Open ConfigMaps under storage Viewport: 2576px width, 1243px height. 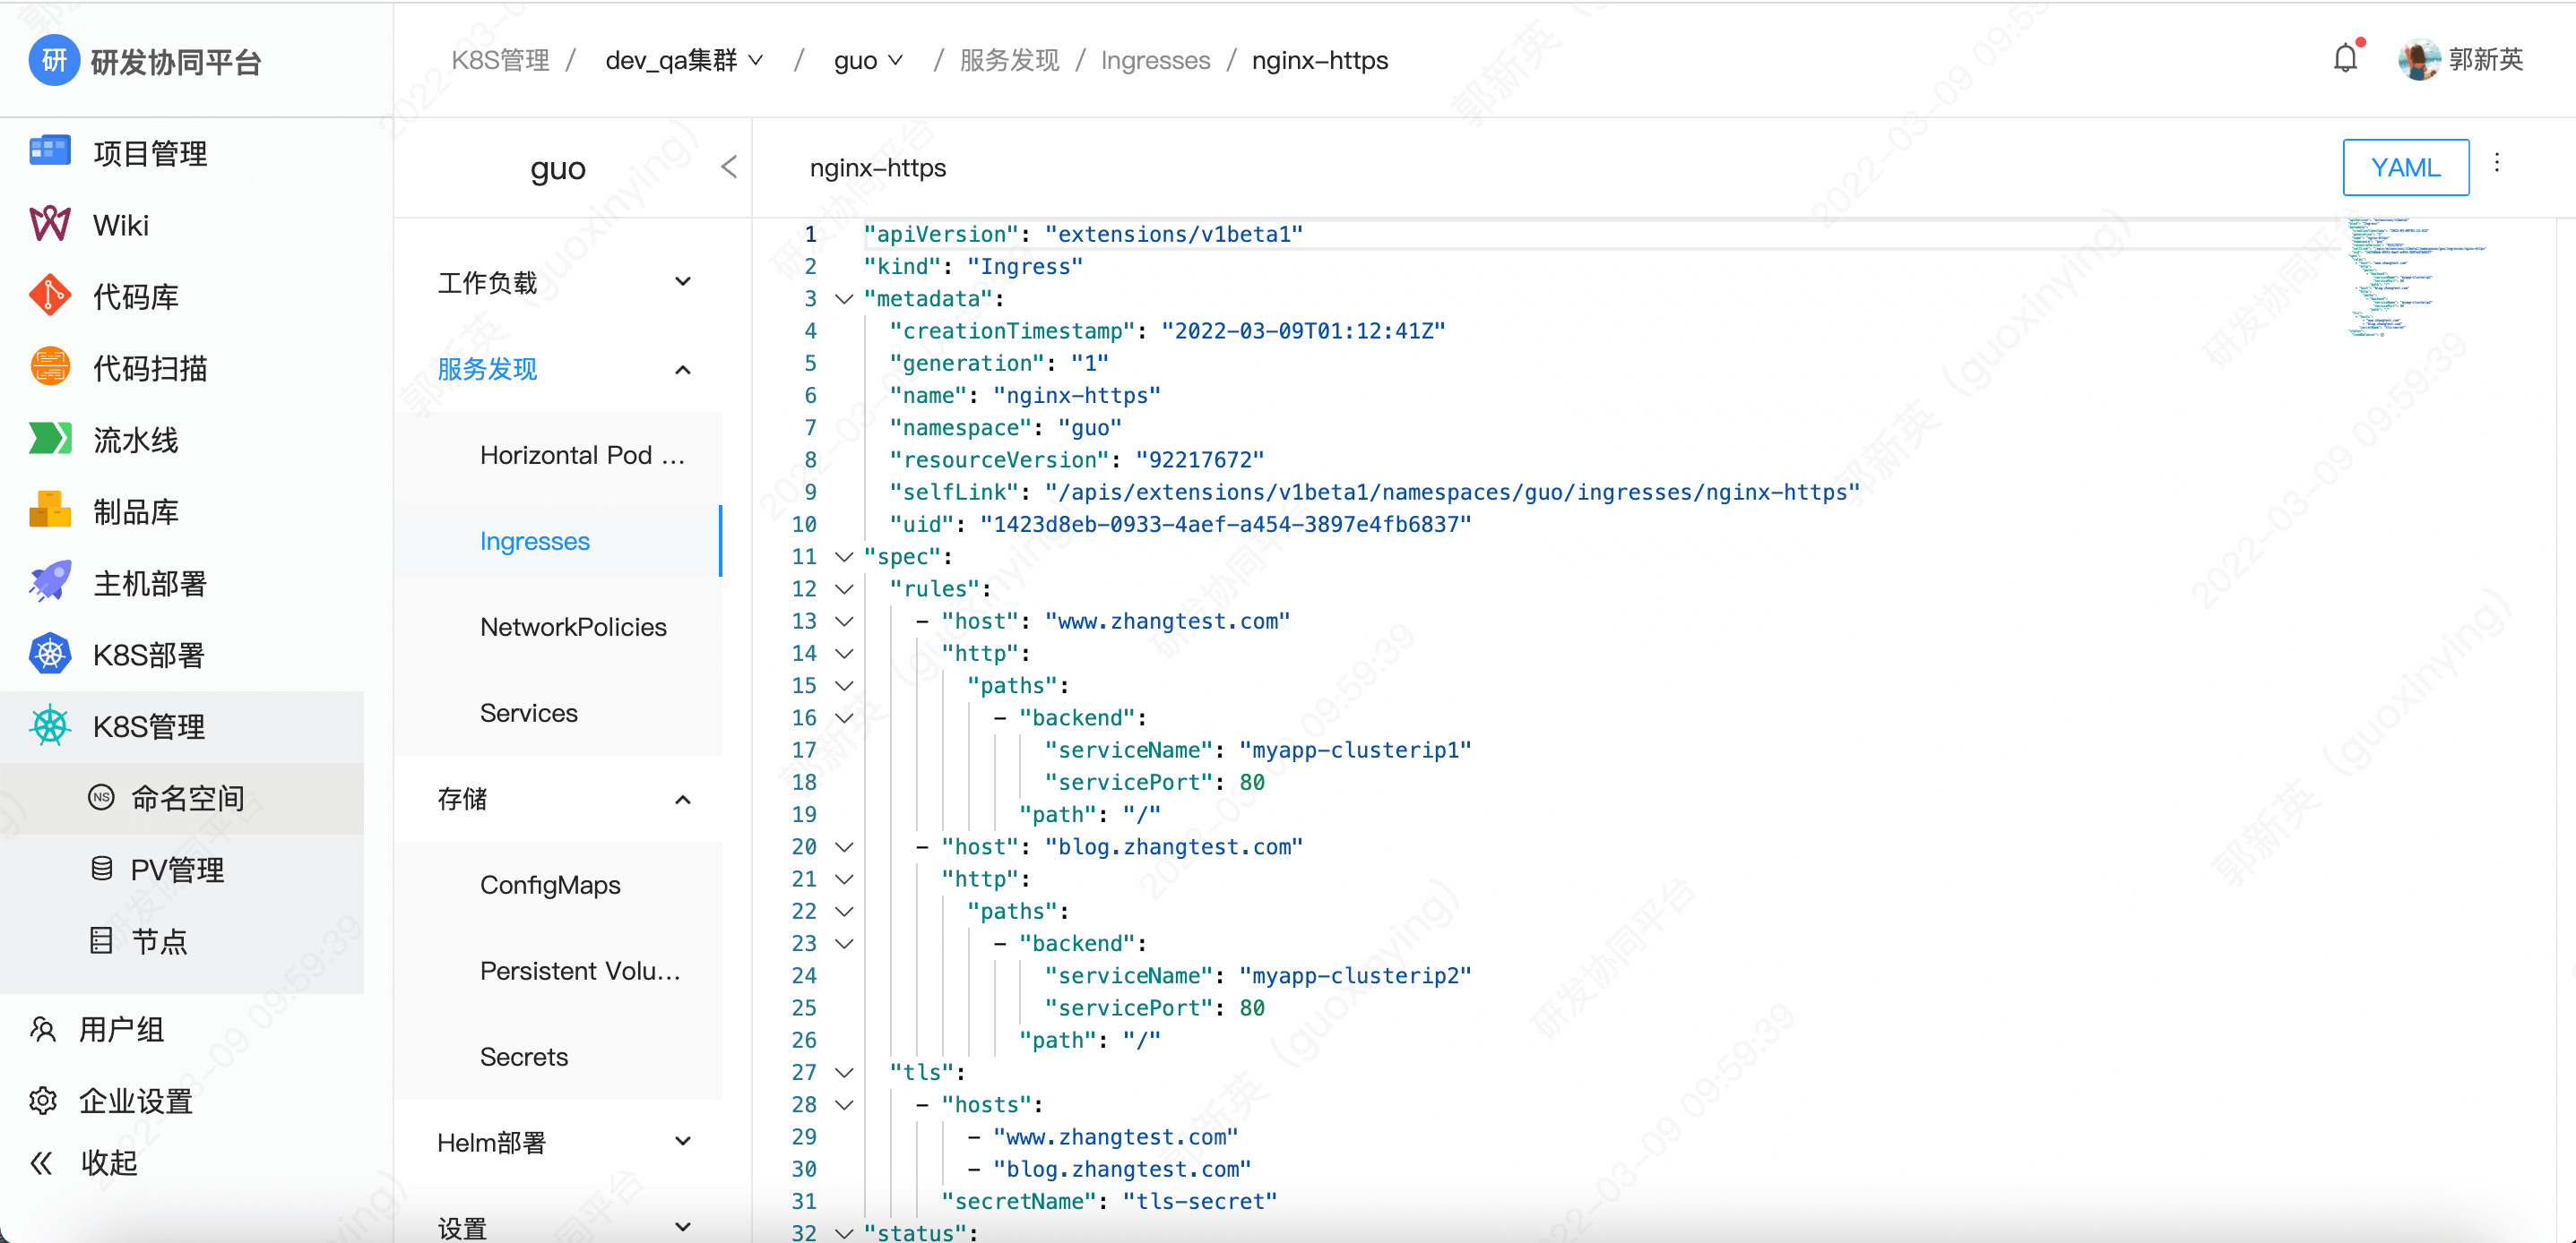[549, 884]
